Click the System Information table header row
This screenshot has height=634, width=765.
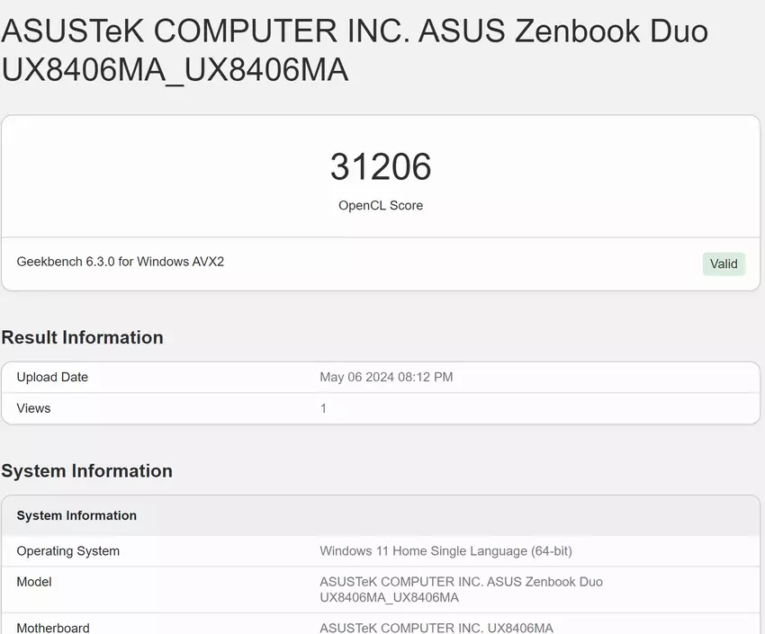pos(76,515)
